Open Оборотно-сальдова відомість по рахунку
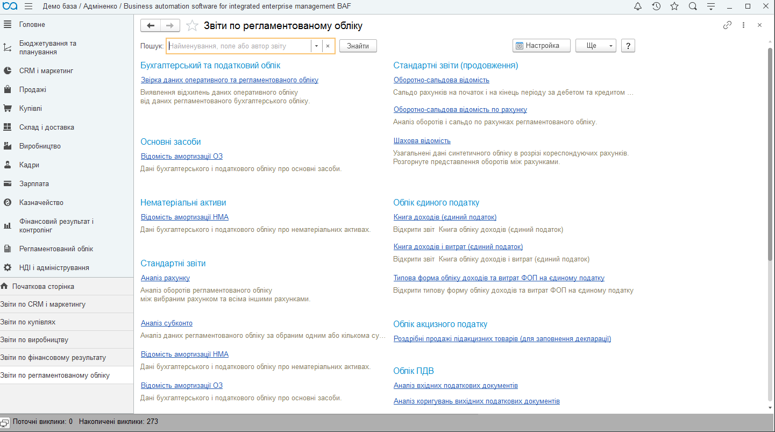 pyautogui.click(x=460, y=109)
